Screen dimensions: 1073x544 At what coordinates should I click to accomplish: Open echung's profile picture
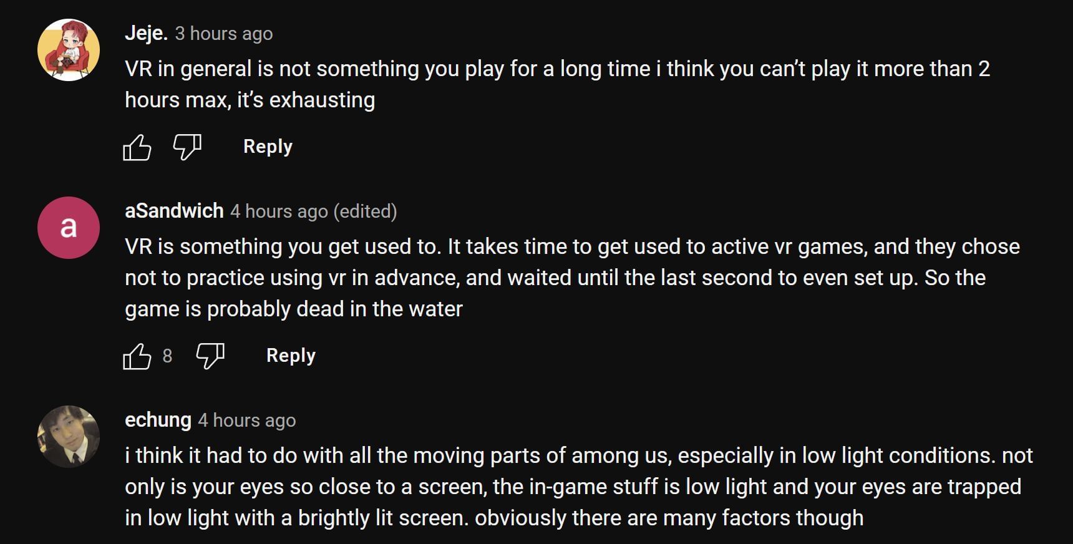[x=69, y=437]
